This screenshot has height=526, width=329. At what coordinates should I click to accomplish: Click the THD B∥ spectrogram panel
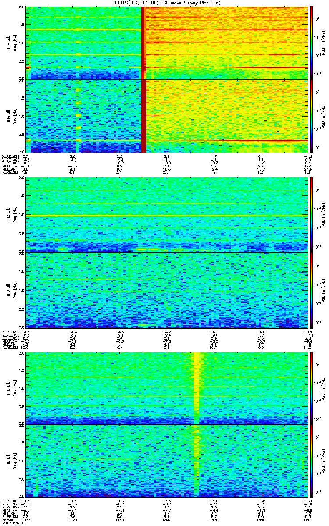pos(166,290)
